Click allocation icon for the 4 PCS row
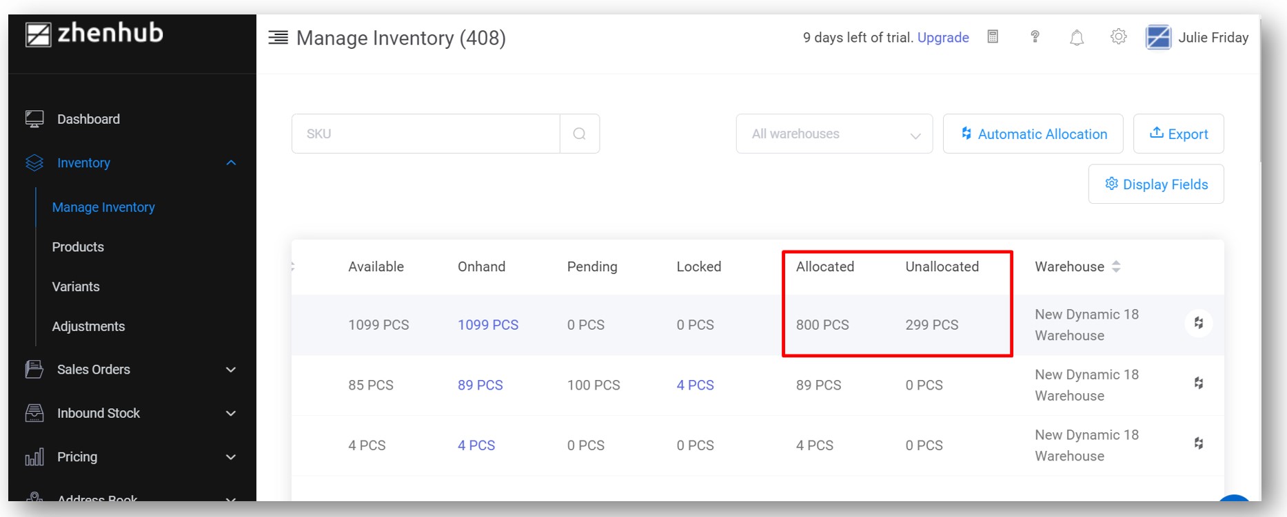This screenshot has width=1287, height=517. [x=1199, y=443]
